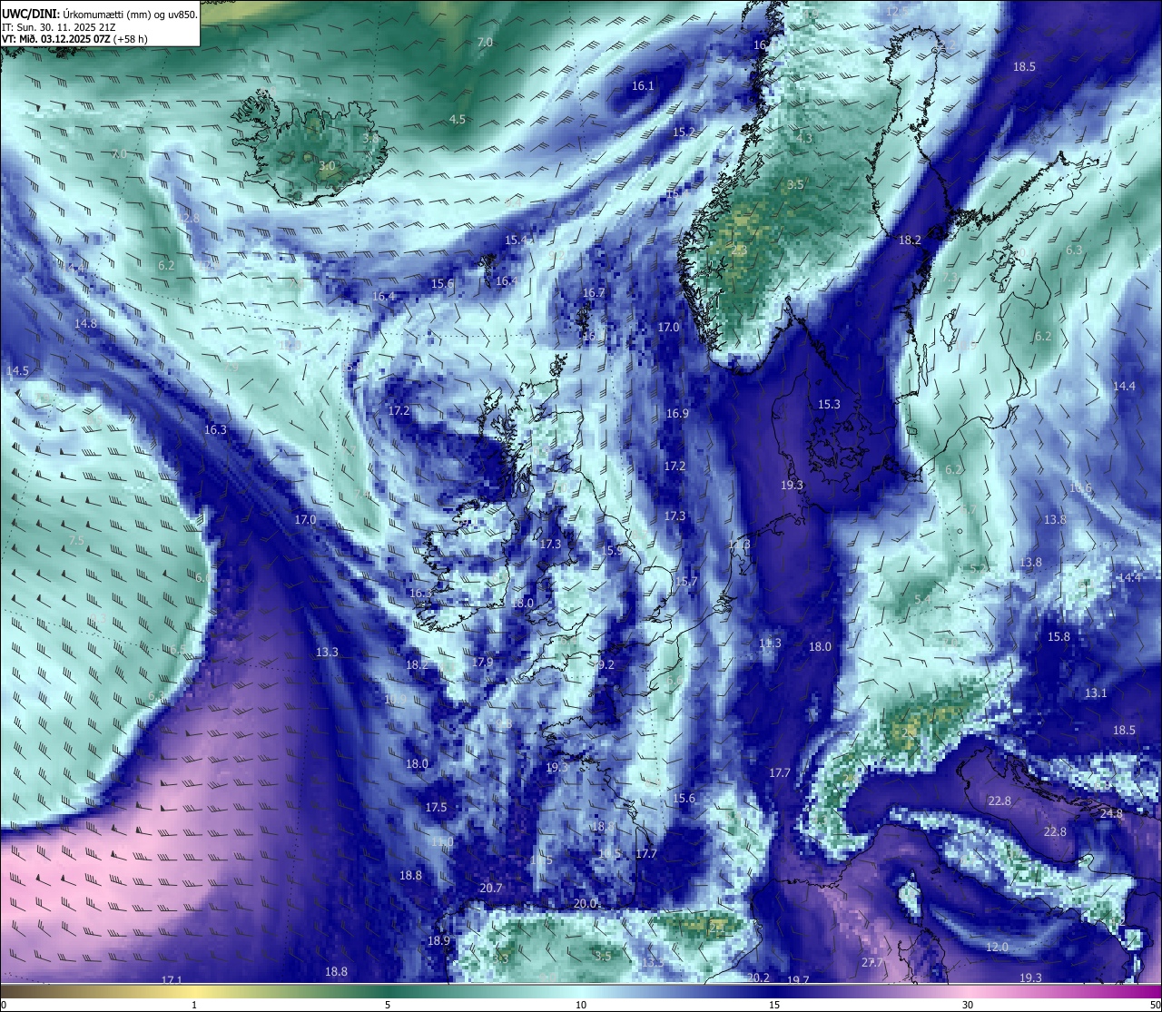Click the title text 'UWC/DINI: Úrkomumætti (mm) og uv850.'

(100, 14)
